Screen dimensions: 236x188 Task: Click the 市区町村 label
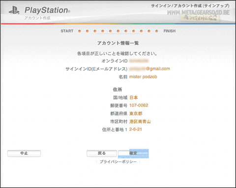coord(118,121)
